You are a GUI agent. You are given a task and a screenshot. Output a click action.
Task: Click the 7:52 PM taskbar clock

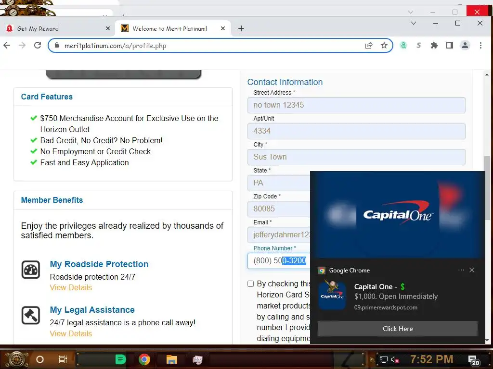[432, 359]
